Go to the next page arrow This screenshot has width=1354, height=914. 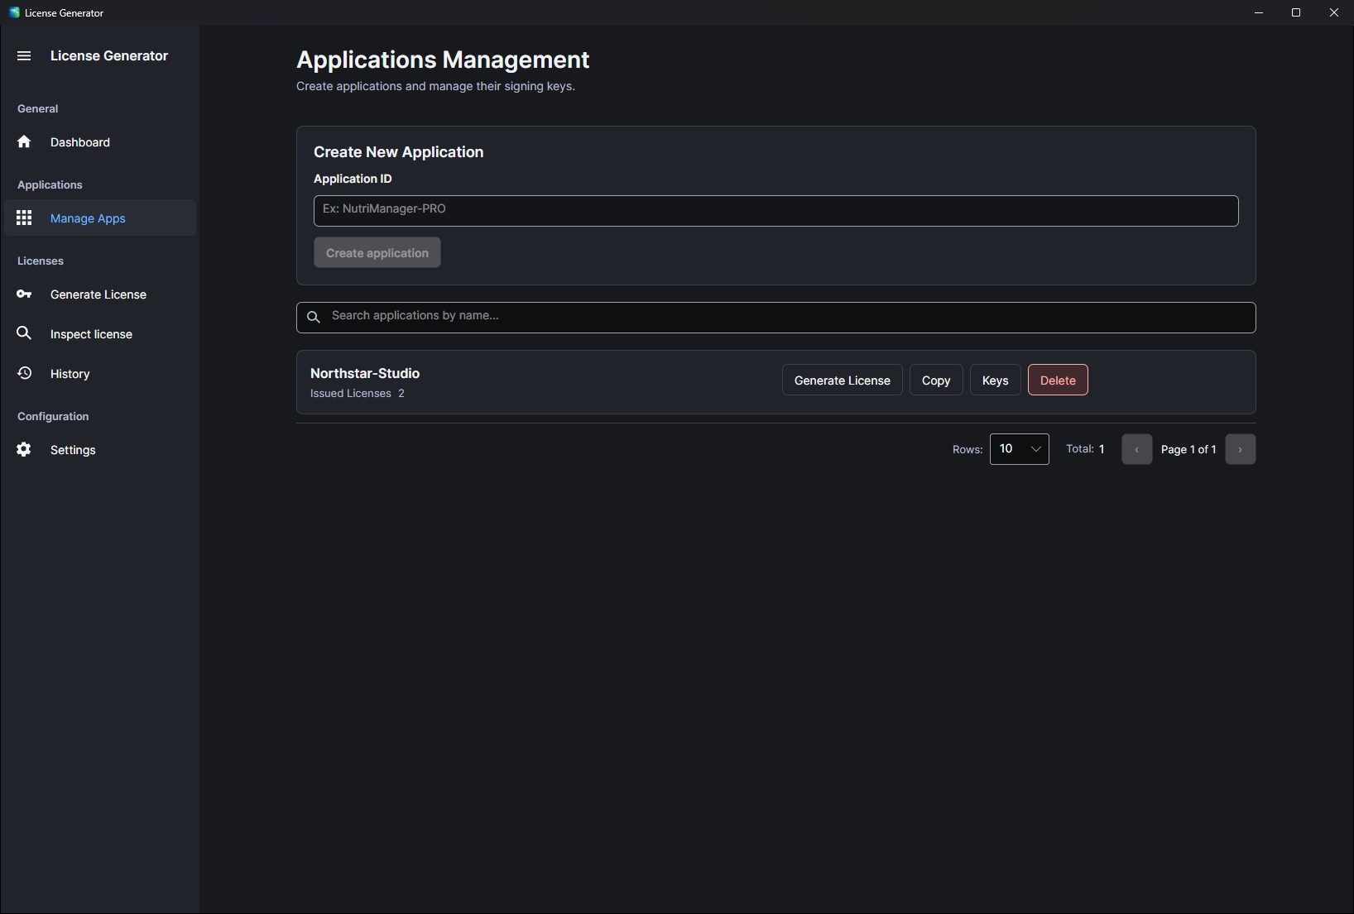point(1240,449)
